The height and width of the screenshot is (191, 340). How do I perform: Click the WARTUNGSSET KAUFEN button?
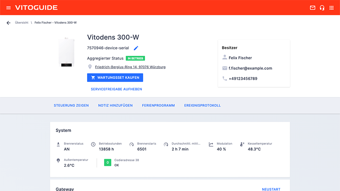pos(115,77)
